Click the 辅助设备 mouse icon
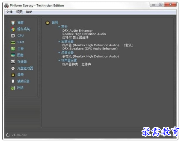Screen dimensions: 182x142 13,81
